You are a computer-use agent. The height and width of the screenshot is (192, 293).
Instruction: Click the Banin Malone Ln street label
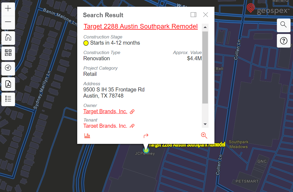60,17
